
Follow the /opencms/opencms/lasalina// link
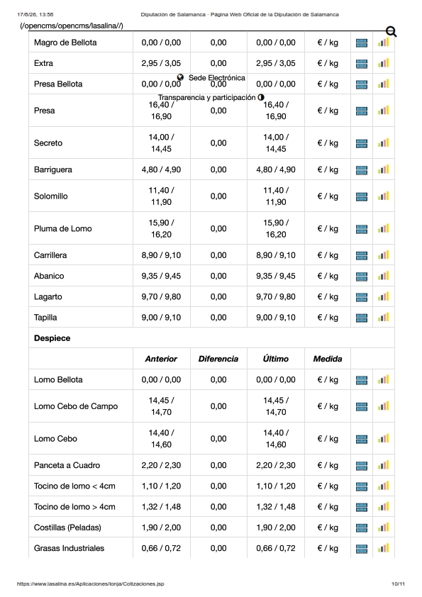(71, 26)
